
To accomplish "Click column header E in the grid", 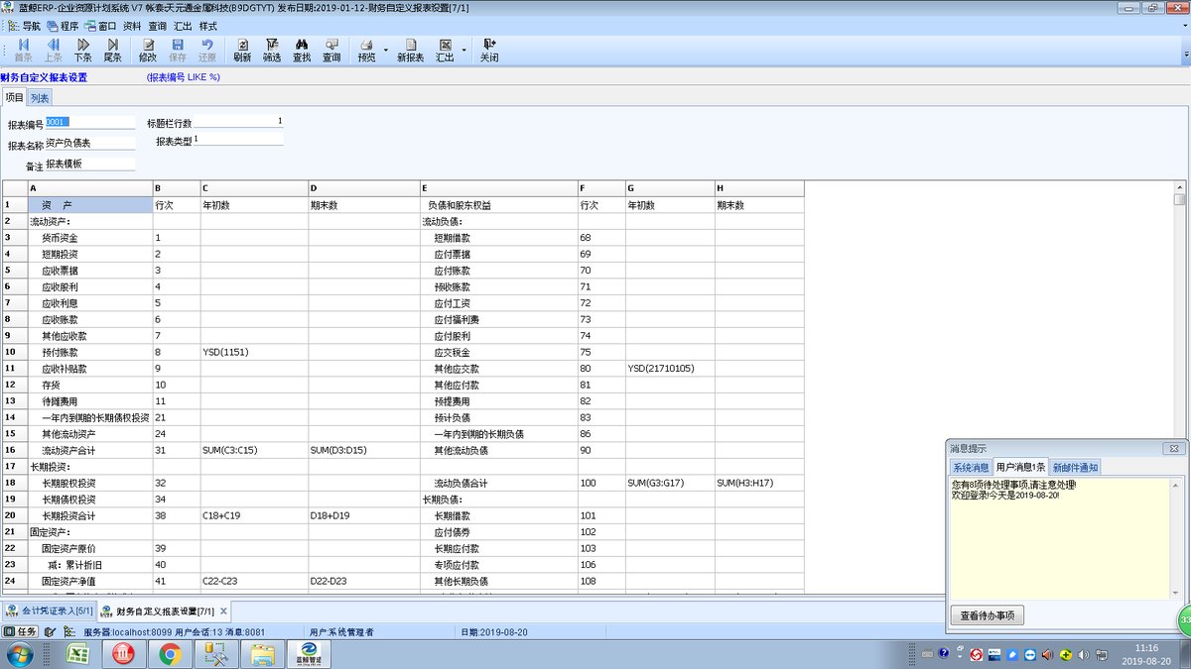I will 498,188.
